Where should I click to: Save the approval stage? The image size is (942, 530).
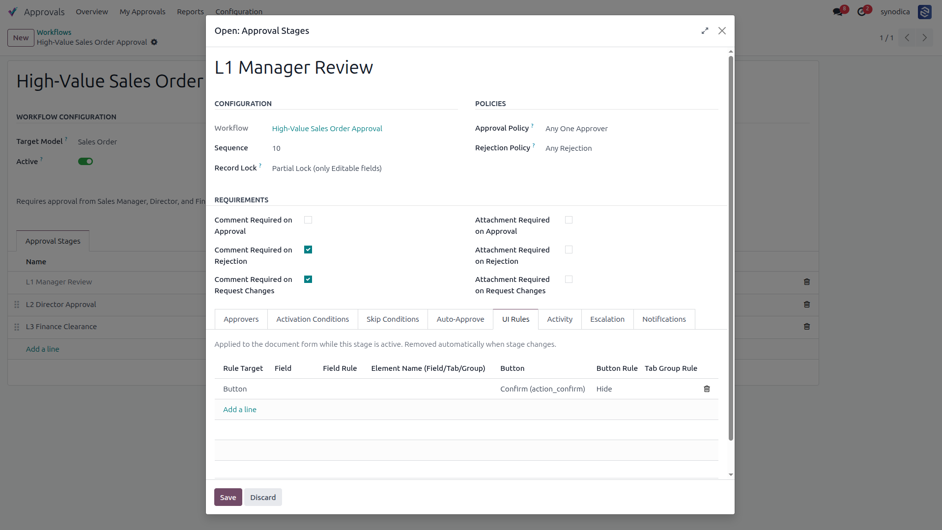click(228, 498)
